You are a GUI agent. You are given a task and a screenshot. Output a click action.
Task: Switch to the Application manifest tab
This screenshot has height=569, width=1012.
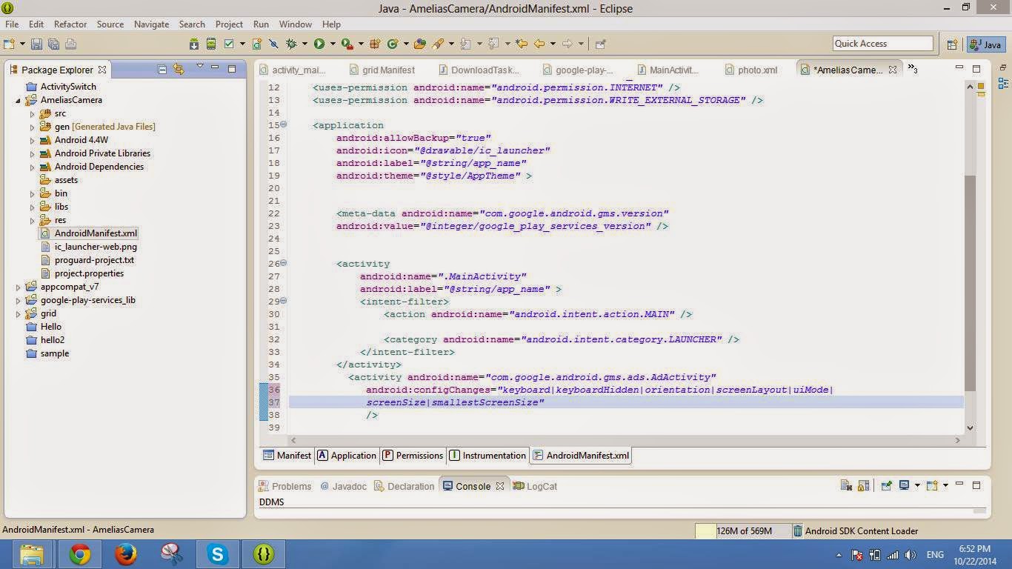pyautogui.click(x=347, y=456)
